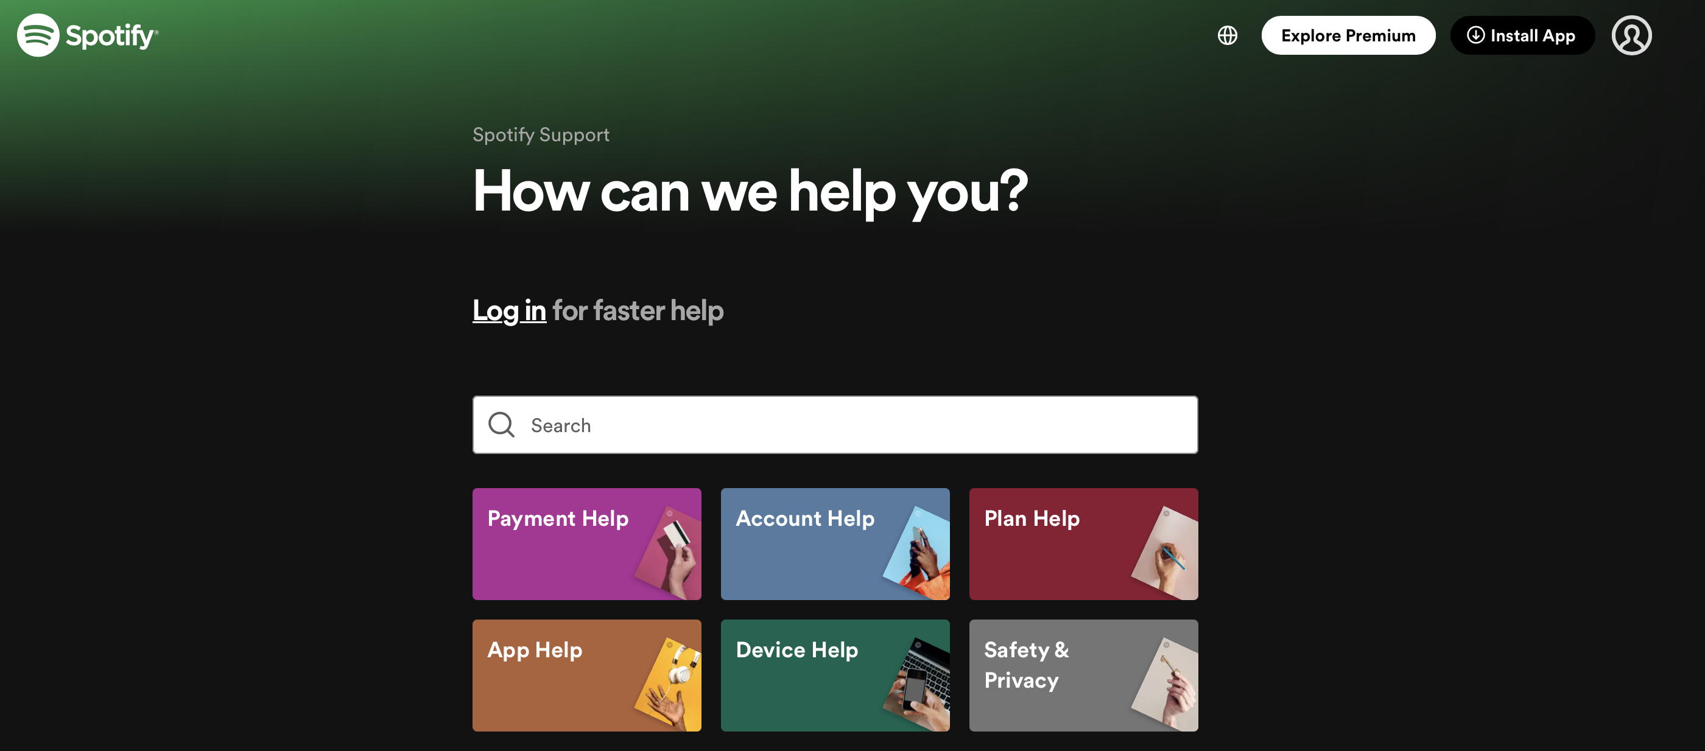Viewport: 1705px width, 751px height.
Task: Open the Payment Help category
Action: coord(586,544)
